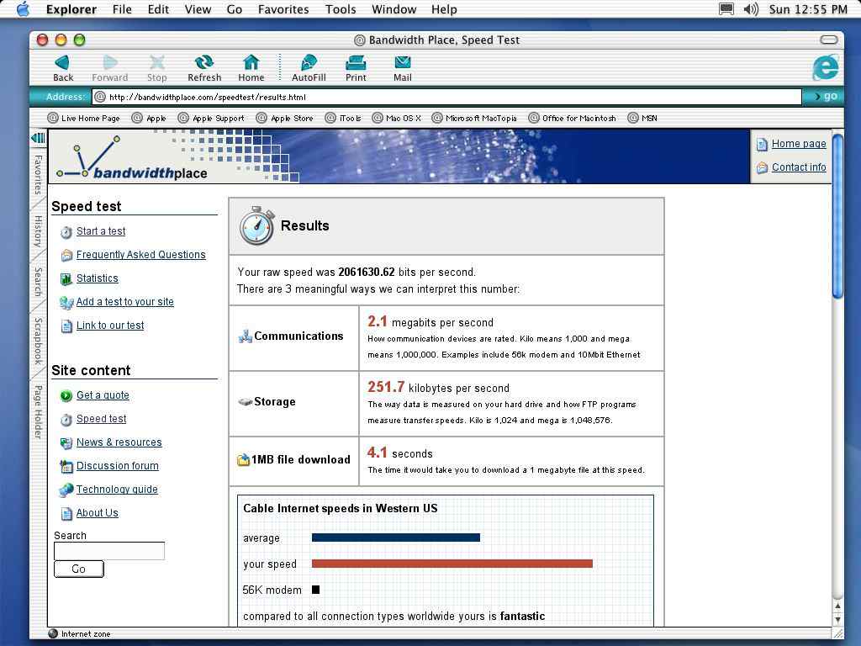Click the vertical scrollbar thumb
861x646 pixels.
click(x=838, y=216)
